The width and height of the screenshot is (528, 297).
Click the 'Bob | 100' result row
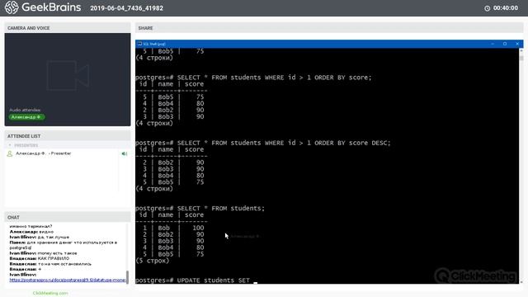[x=172, y=228]
